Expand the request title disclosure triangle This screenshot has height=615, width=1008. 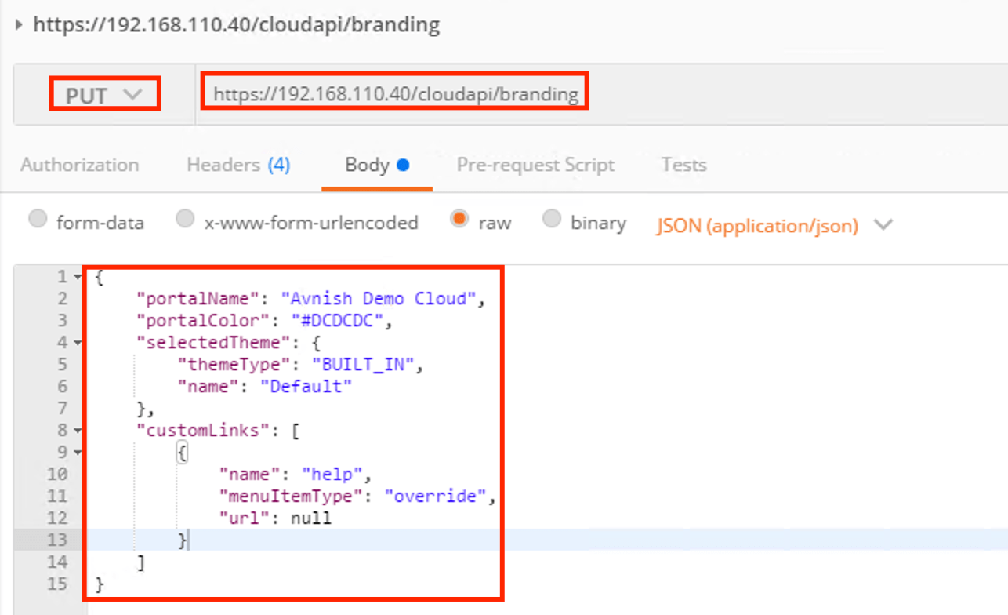[x=20, y=24]
